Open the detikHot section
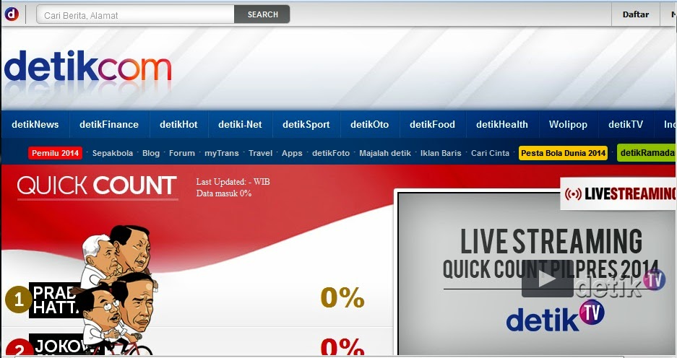The width and height of the screenshot is (677, 358). tap(178, 124)
